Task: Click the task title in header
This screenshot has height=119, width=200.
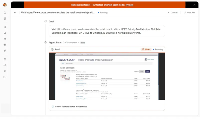Action: [x=58, y=12]
